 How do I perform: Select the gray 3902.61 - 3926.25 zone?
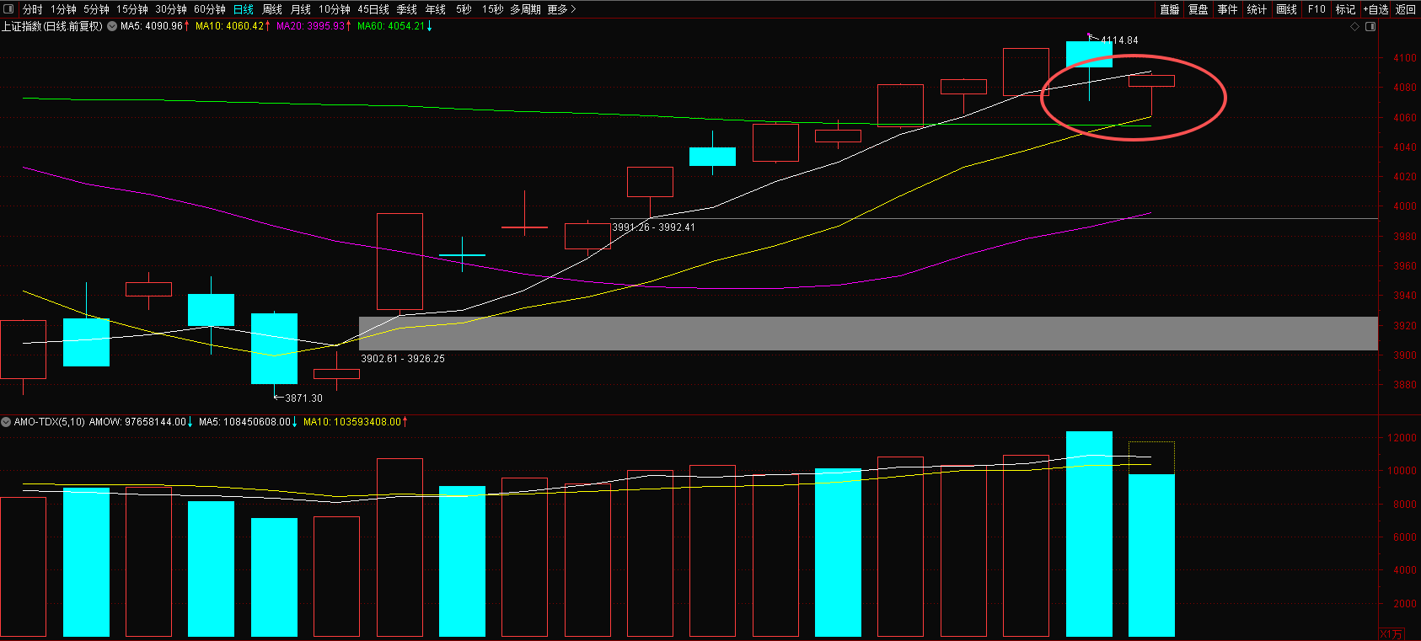click(868, 334)
